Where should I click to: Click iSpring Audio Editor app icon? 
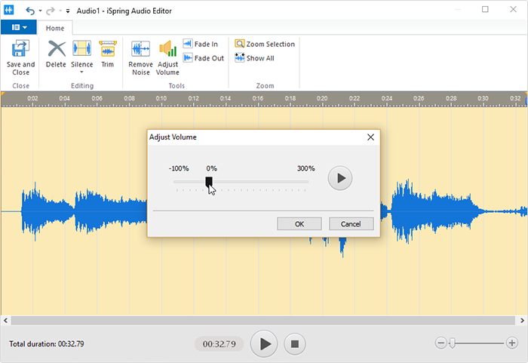pos(8,10)
